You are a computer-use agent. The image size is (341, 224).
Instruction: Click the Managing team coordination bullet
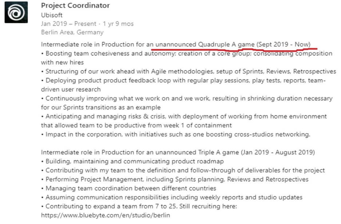131,188
